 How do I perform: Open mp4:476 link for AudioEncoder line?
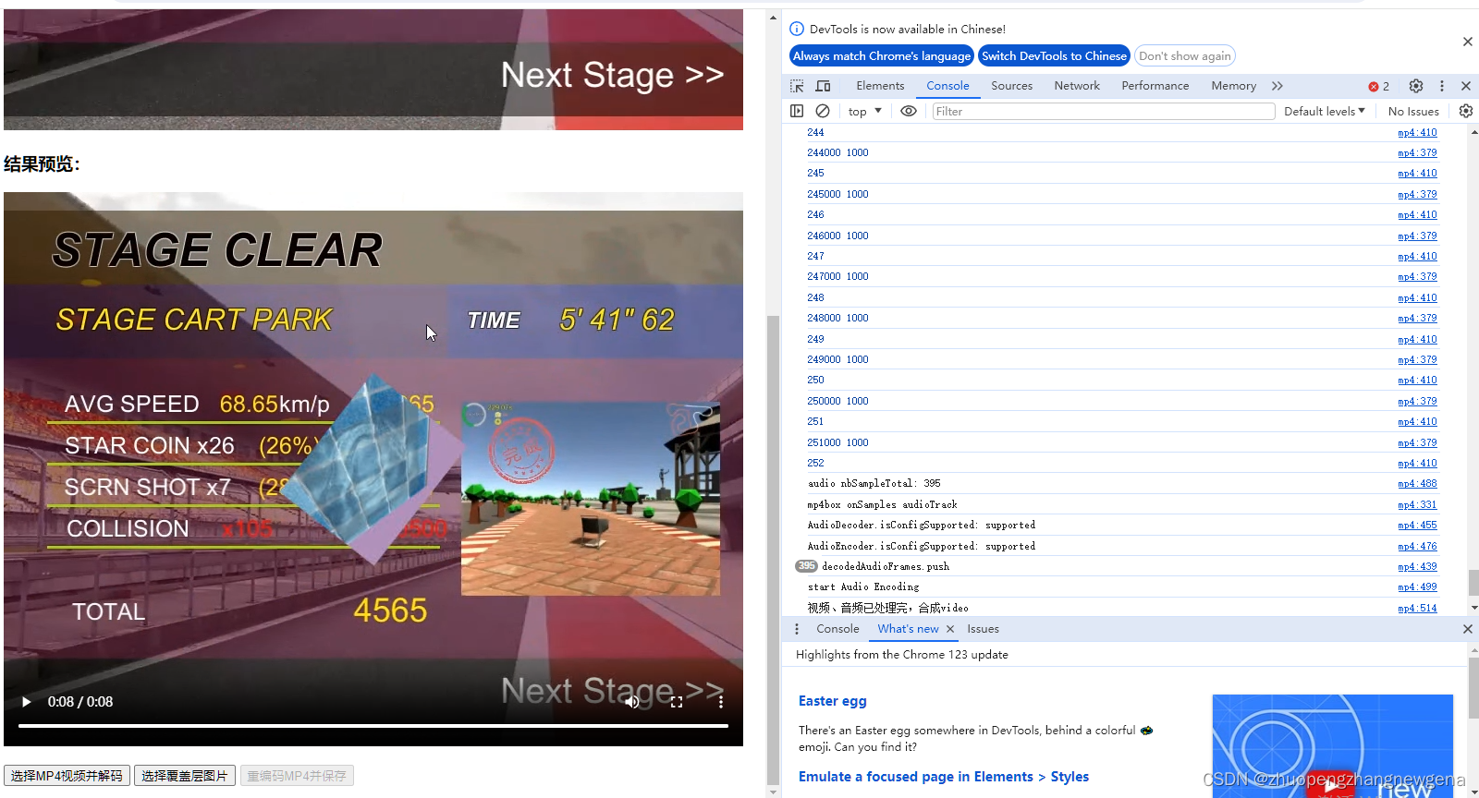pyautogui.click(x=1417, y=546)
